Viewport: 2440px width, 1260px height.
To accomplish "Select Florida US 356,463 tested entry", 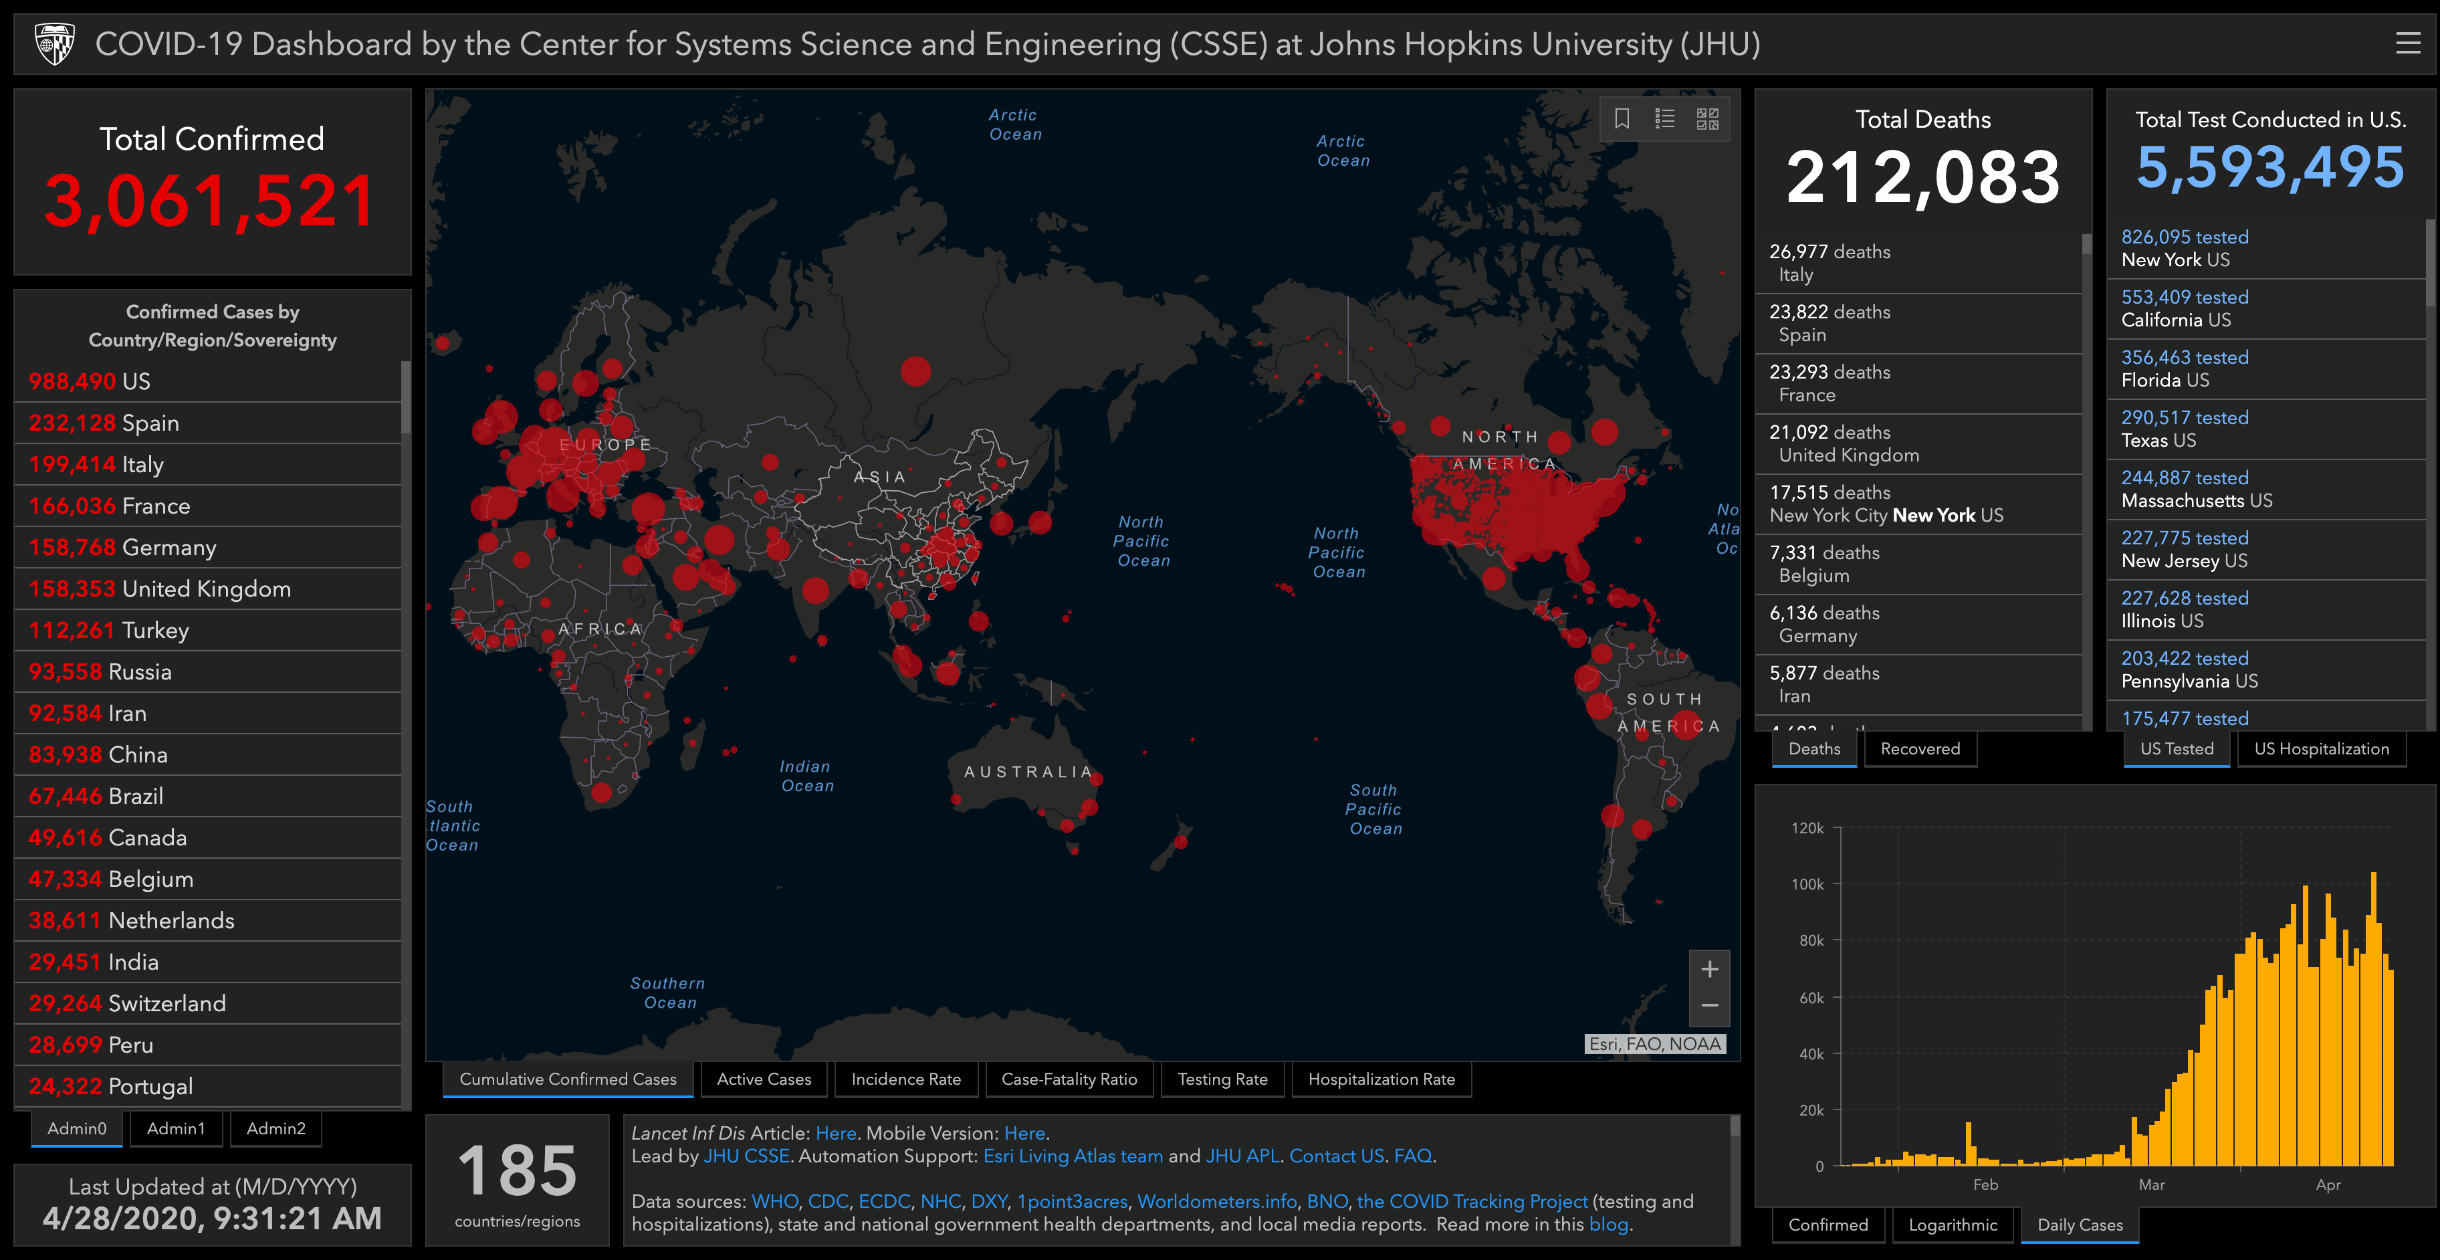I will (2265, 369).
